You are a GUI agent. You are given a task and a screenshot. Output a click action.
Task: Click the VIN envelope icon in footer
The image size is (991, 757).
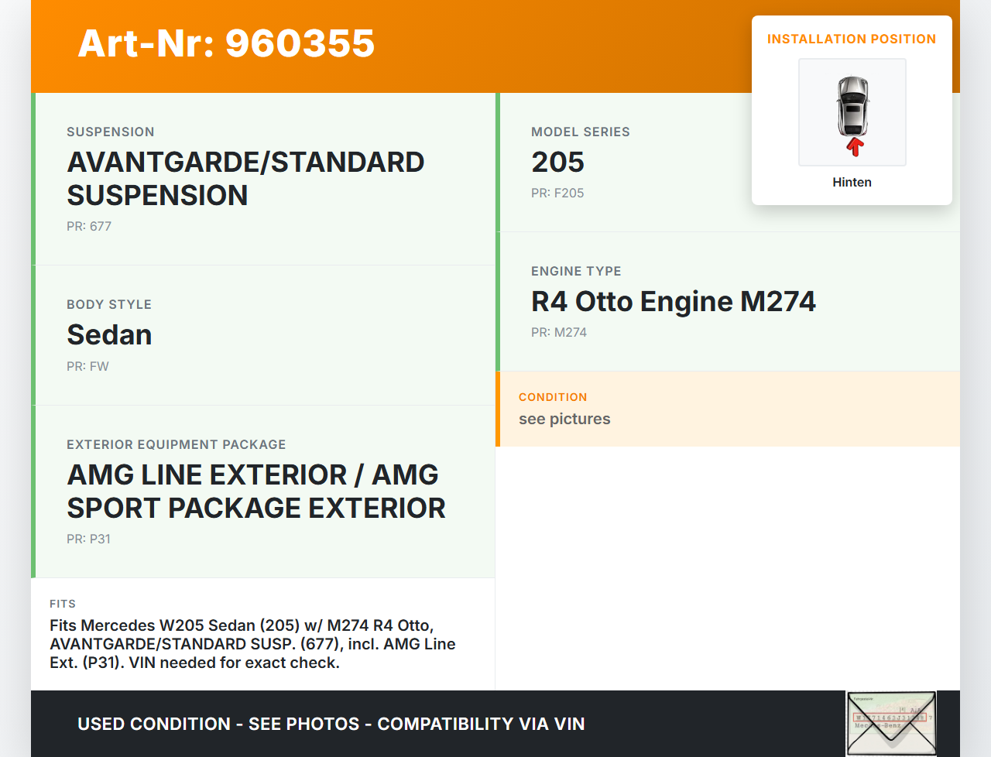pyautogui.click(x=891, y=723)
